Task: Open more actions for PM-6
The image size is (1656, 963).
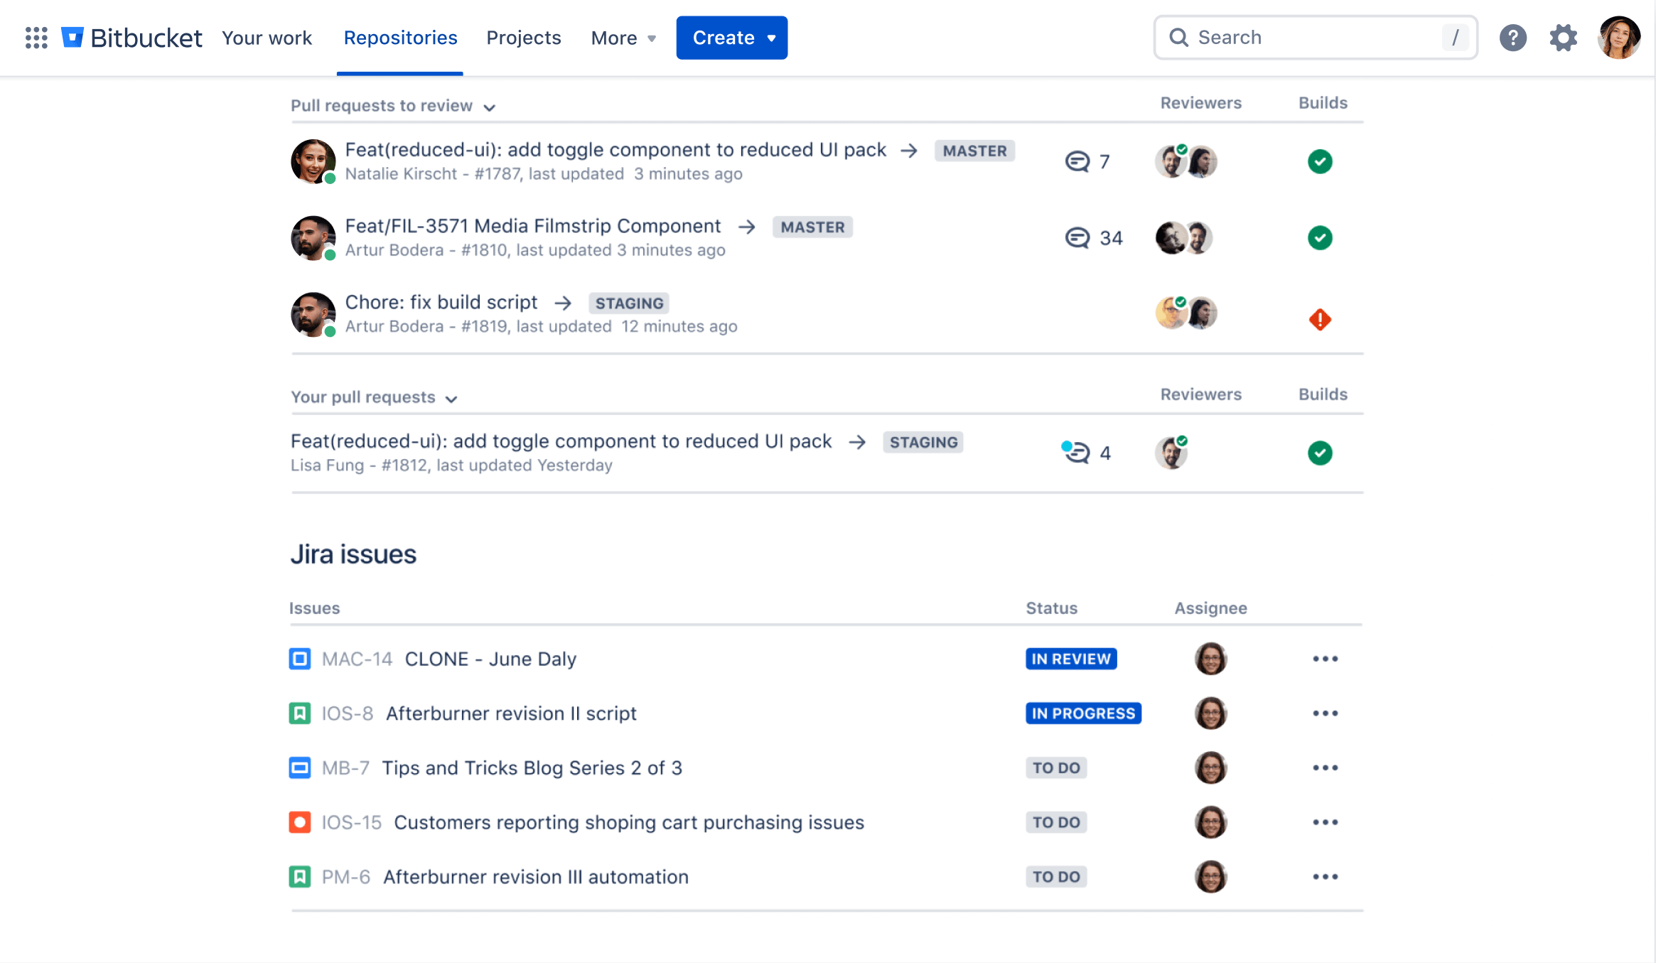Action: 1326,876
